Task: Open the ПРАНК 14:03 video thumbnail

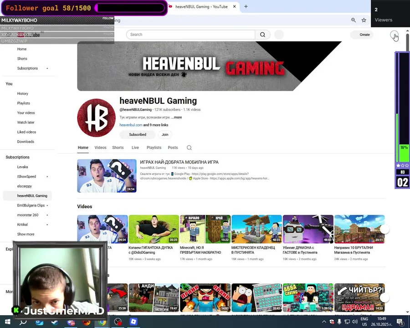Action: point(205,297)
